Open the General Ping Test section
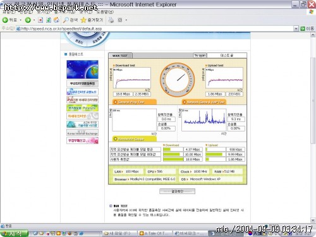The width and height of the screenshot is (316, 237). (x=135, y=102)
